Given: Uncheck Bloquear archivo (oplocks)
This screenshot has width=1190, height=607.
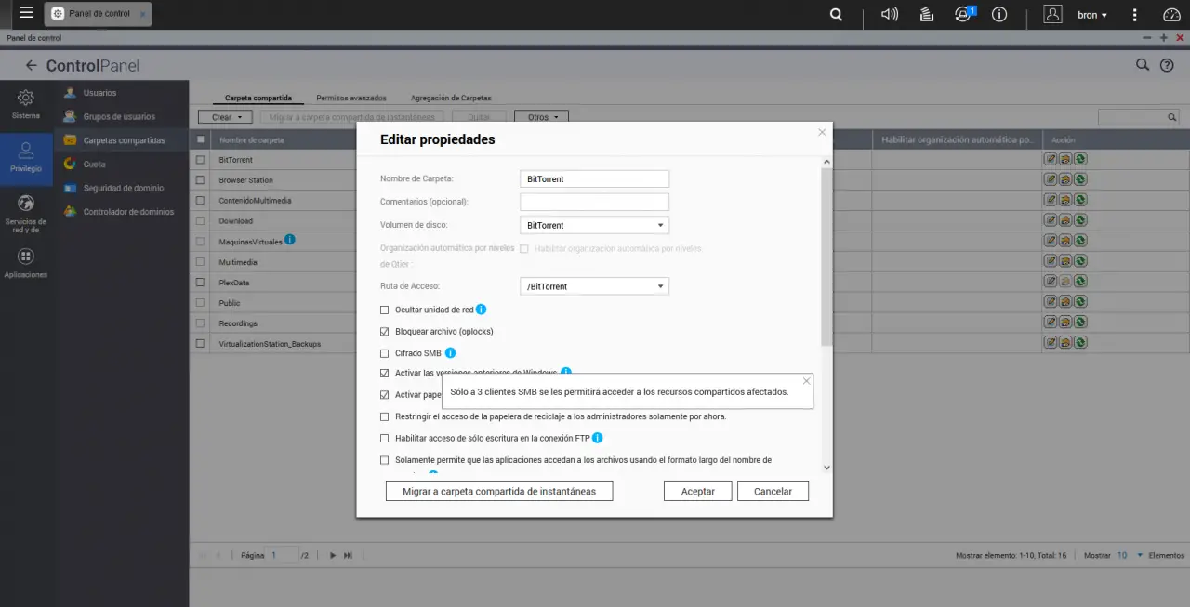Looking at the screenshot, I should (x=385, y=332).
